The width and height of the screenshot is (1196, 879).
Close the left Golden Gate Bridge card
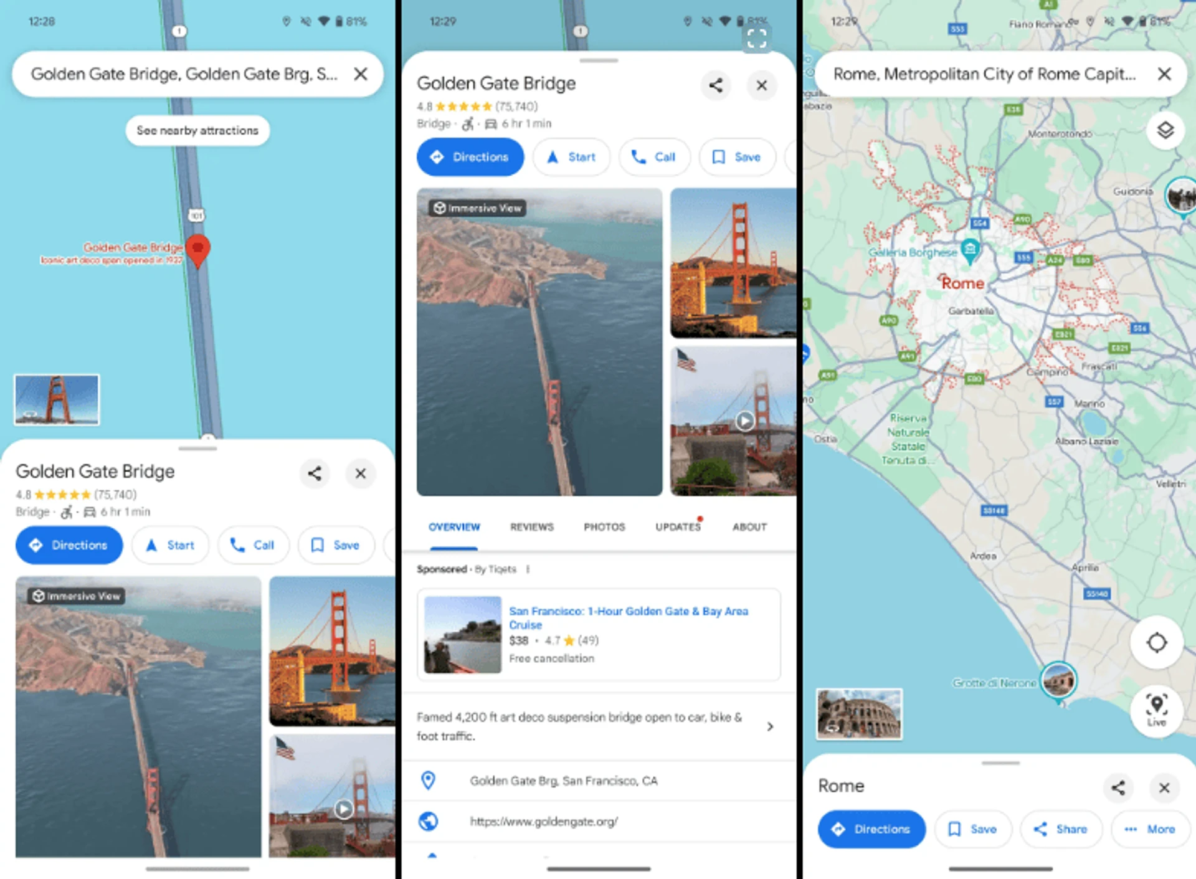tap(361, 473)
